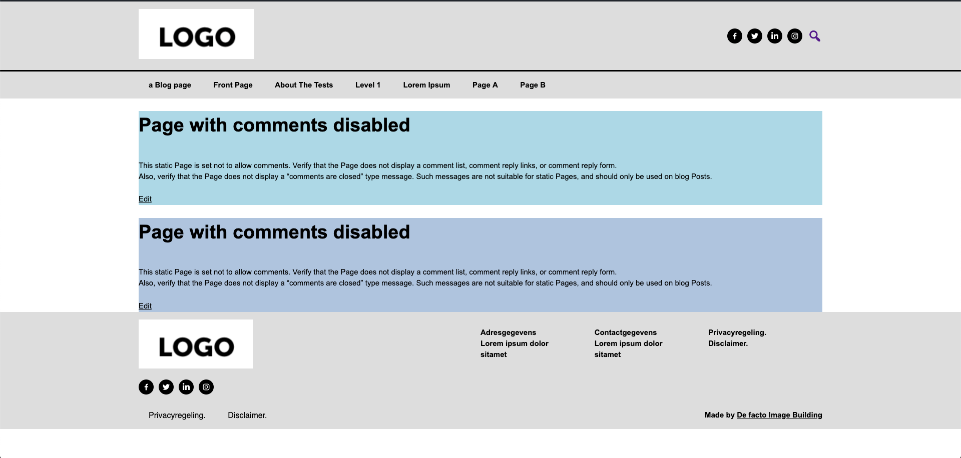Viewport: 961px width, 458px height.
Task: Click the Contactgegevens footer heading
Action: point(626,332)
